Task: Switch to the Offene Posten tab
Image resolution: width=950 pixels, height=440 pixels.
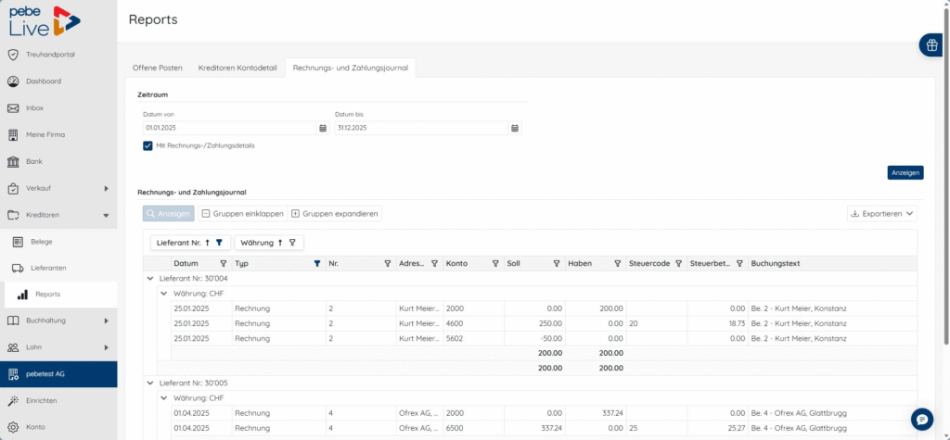Action: point(158,69)
